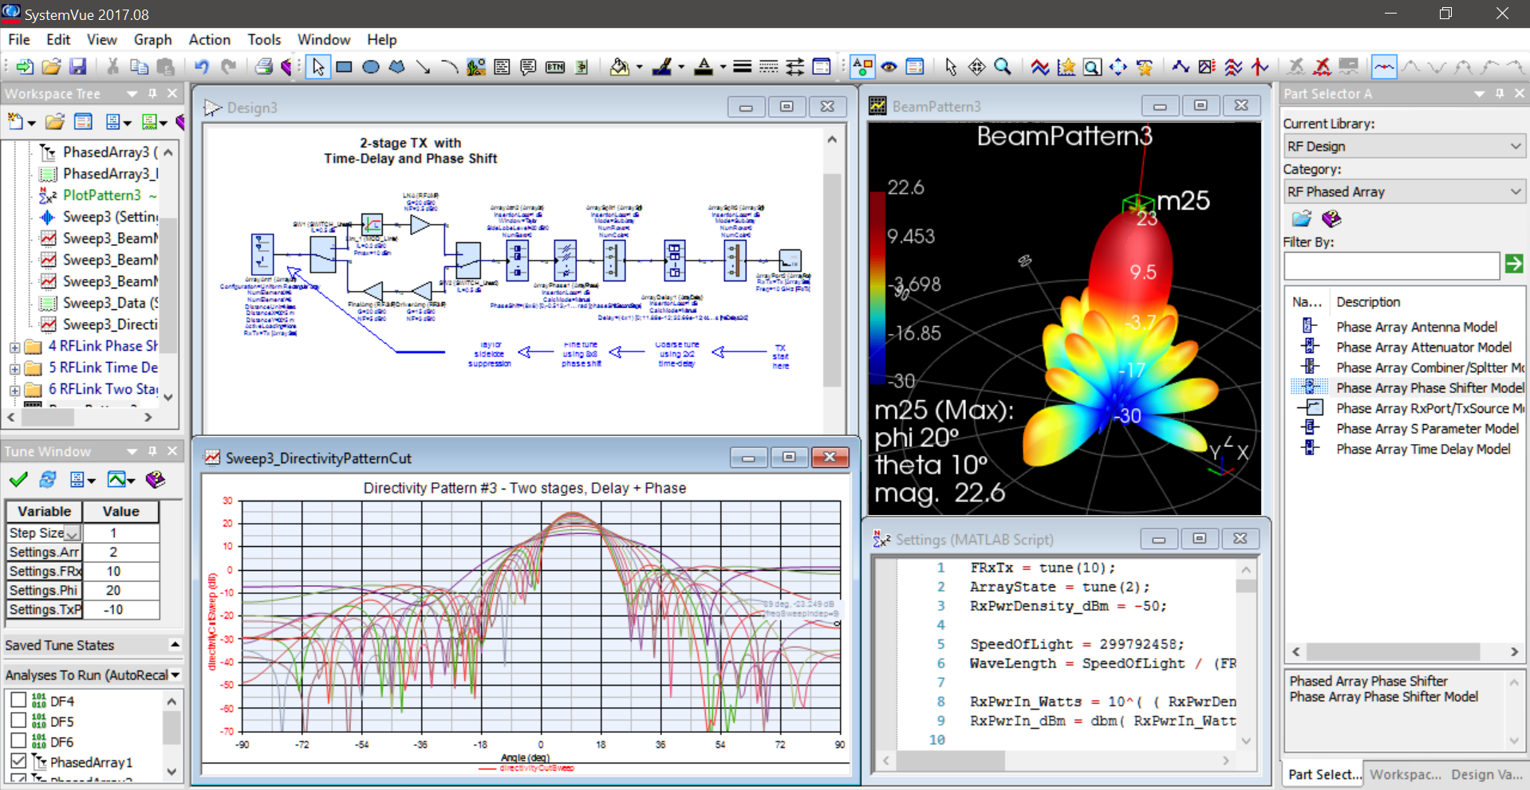Click the Settings.Phi variable button

[x=44, y=591]
